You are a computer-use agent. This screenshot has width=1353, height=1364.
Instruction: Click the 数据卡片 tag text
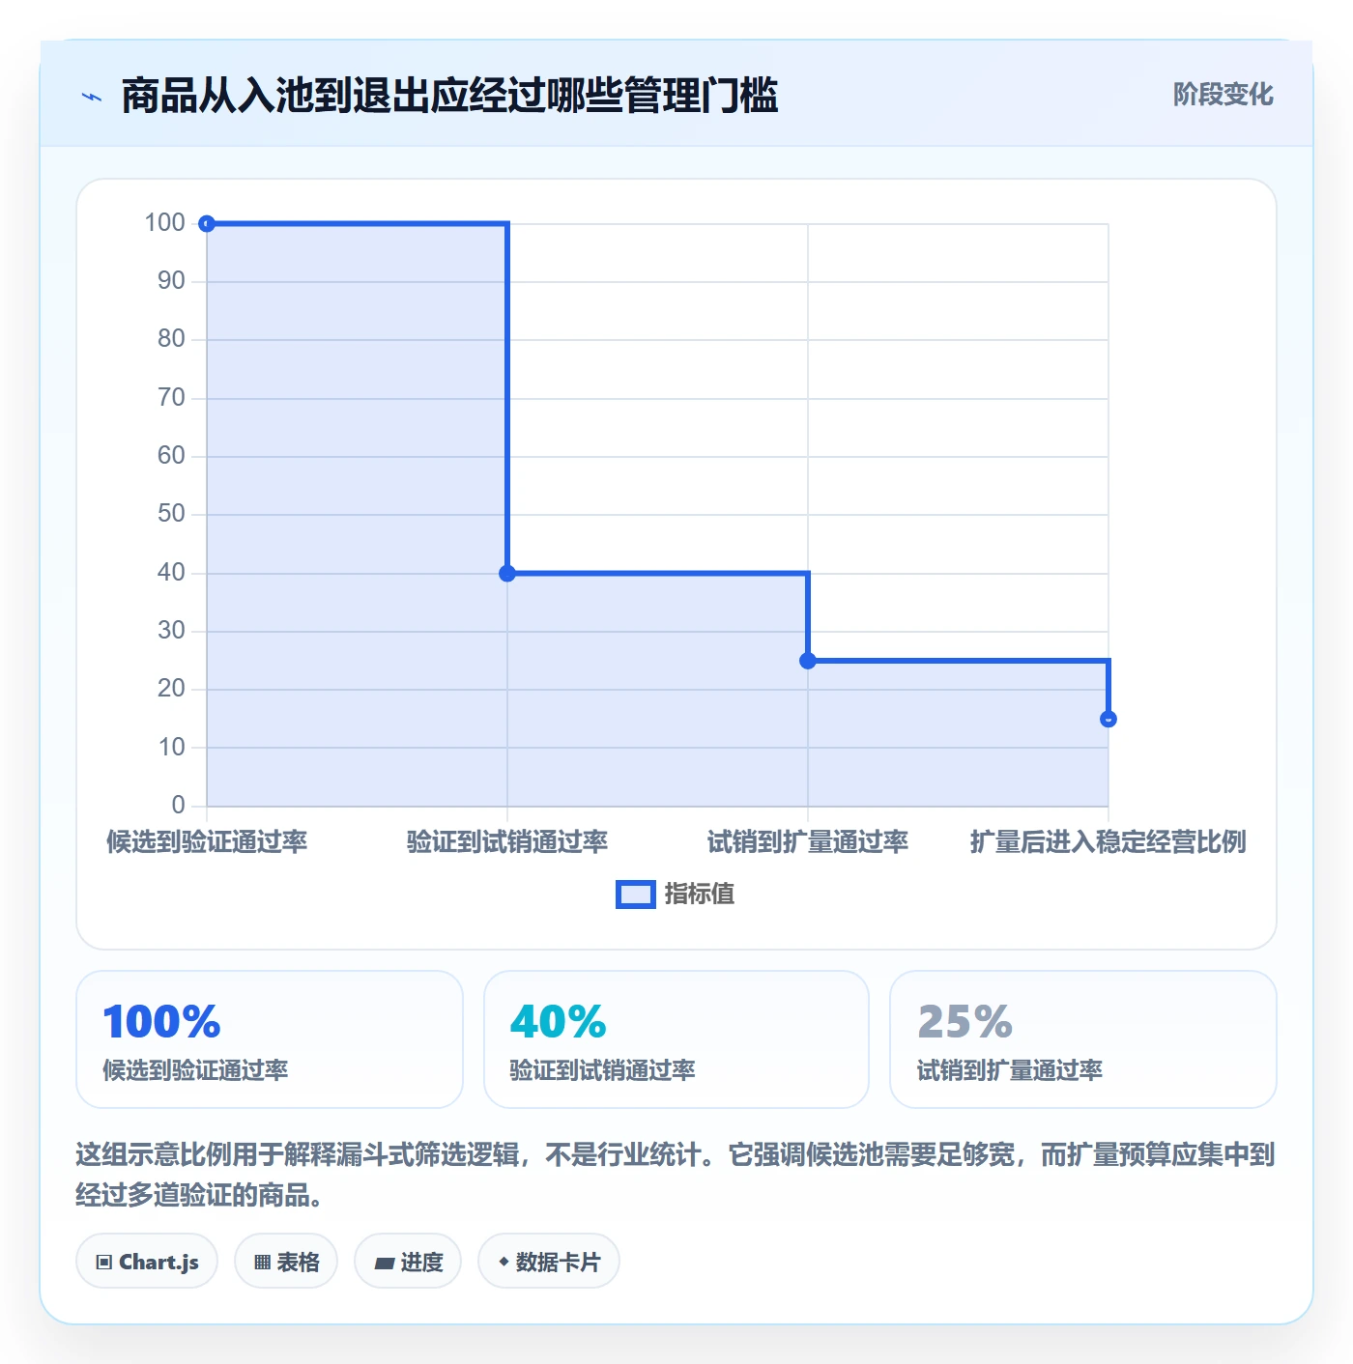point(558,1262)
